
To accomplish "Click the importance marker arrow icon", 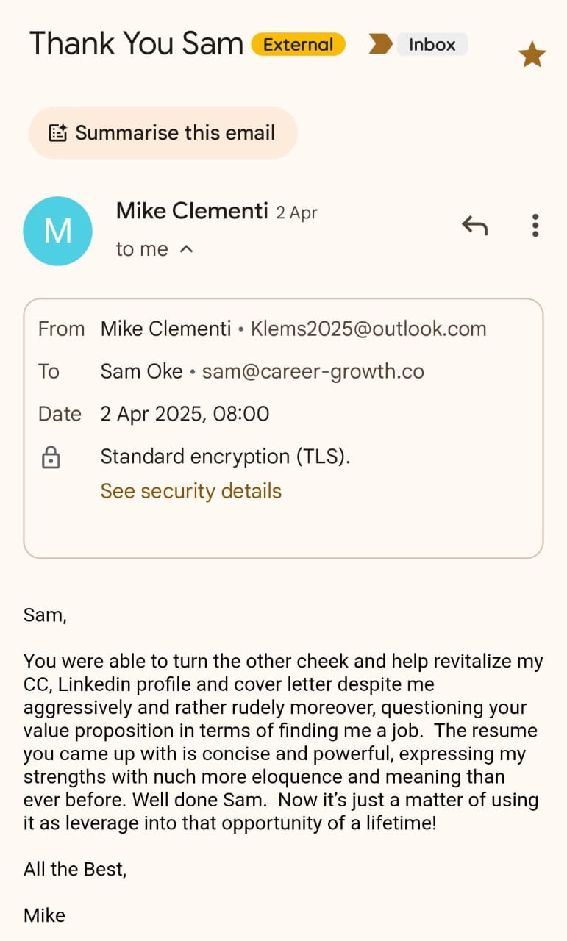I will [380, 44].
